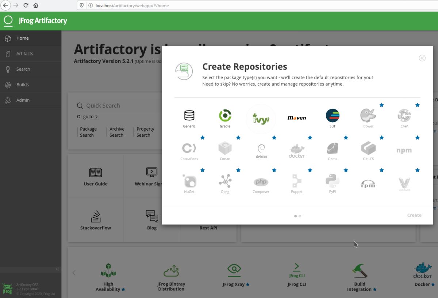Click the Docker package icon in dialog
Image resolution: width=438 pixels, height=298 pixels.
pos(297,151)
